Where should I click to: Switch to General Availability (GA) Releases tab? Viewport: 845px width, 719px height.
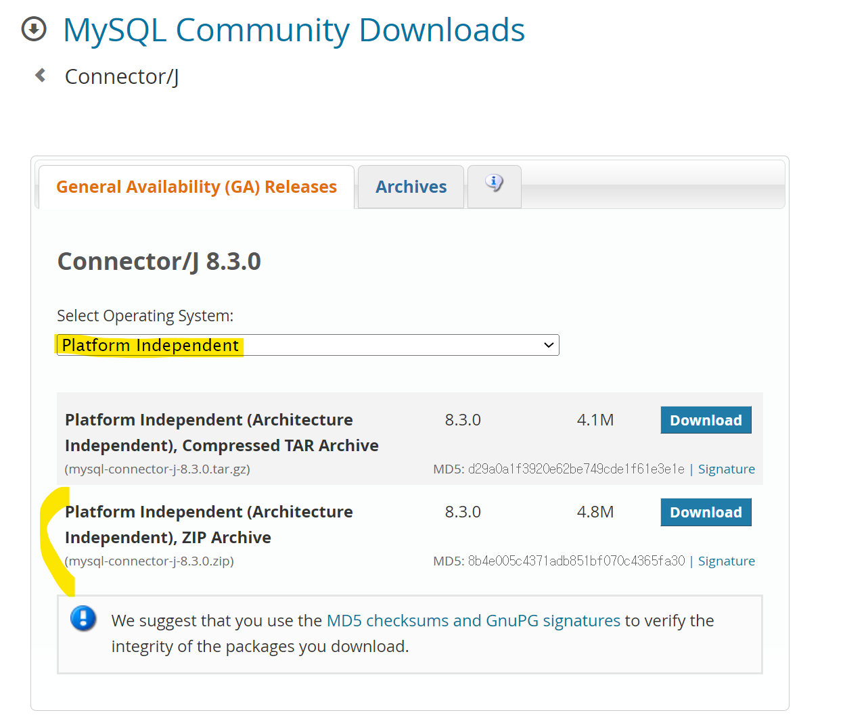[x=196, y=187]
